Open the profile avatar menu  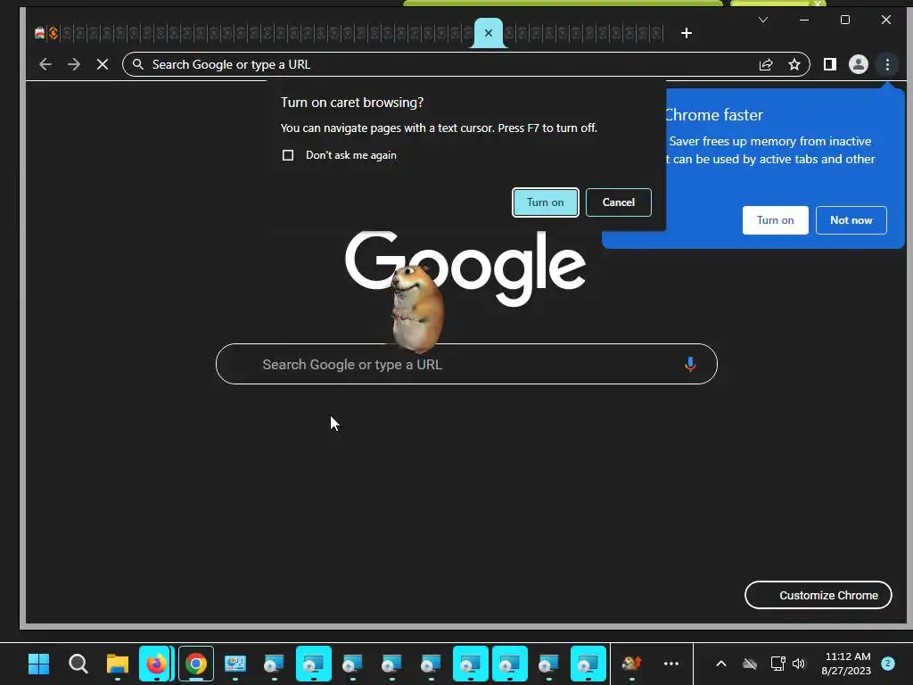point(859,64)
